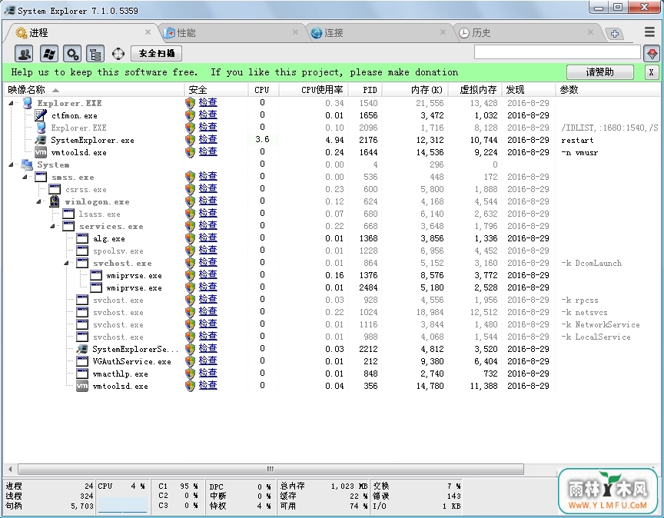Image resolution: width=664 pixels, height=518 pixels.
Task: Sort by 虚拟内存 column header
Action: point(475,89)
